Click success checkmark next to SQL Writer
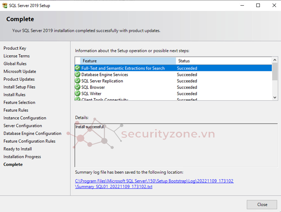 coord(77,94)
